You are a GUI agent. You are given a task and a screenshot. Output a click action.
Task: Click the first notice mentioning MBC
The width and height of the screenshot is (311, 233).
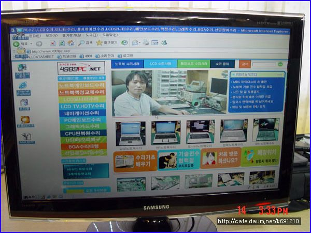(250, 82)
